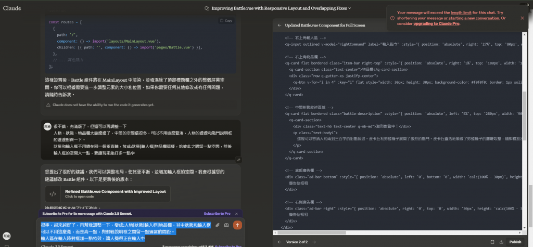This screenshot has width=533, height=247.
Task: Go to next artifact version arrow
Action: tap(314, 242)
